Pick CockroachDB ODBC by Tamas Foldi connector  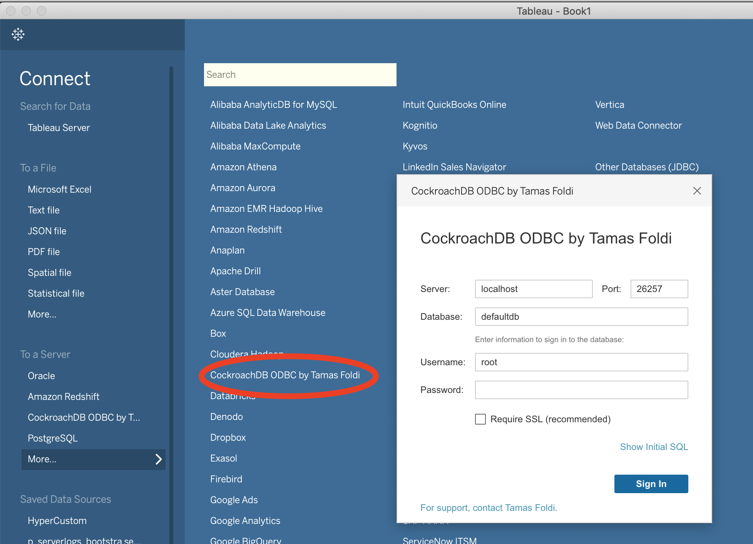point(285,375)
